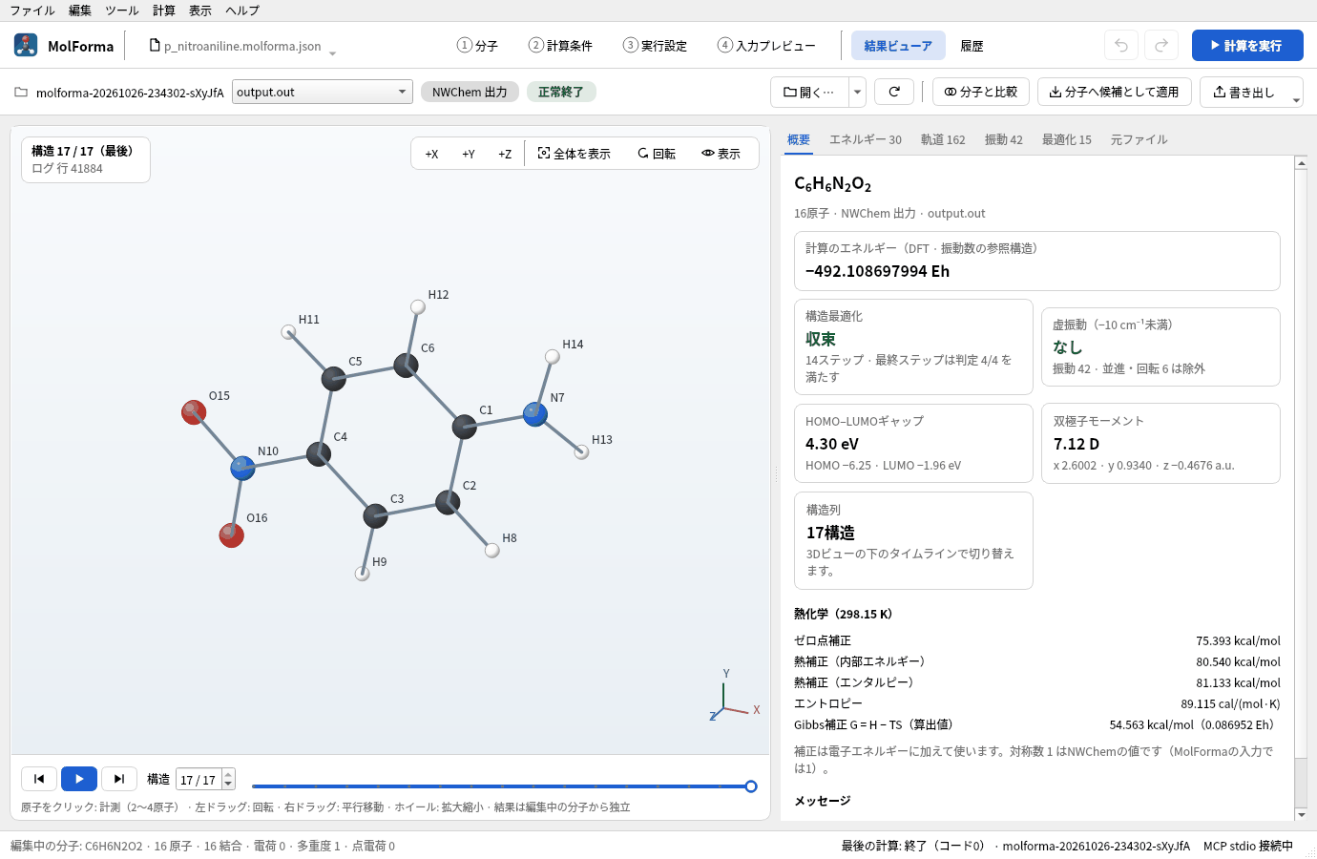Switch to the 軌道 162 tab

pyautogui.click(x=943, y=139)
